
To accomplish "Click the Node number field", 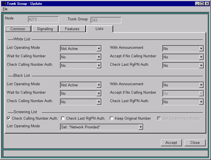I will click(x=43, y=19).
